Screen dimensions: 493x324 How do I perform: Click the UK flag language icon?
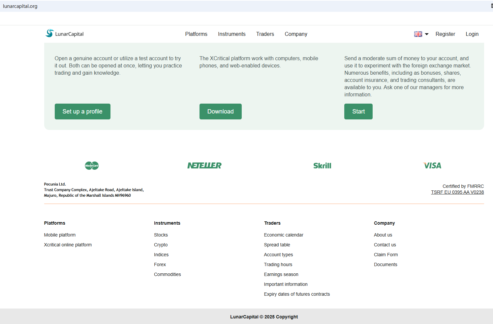pyautogui.click(x=418, y=34)
